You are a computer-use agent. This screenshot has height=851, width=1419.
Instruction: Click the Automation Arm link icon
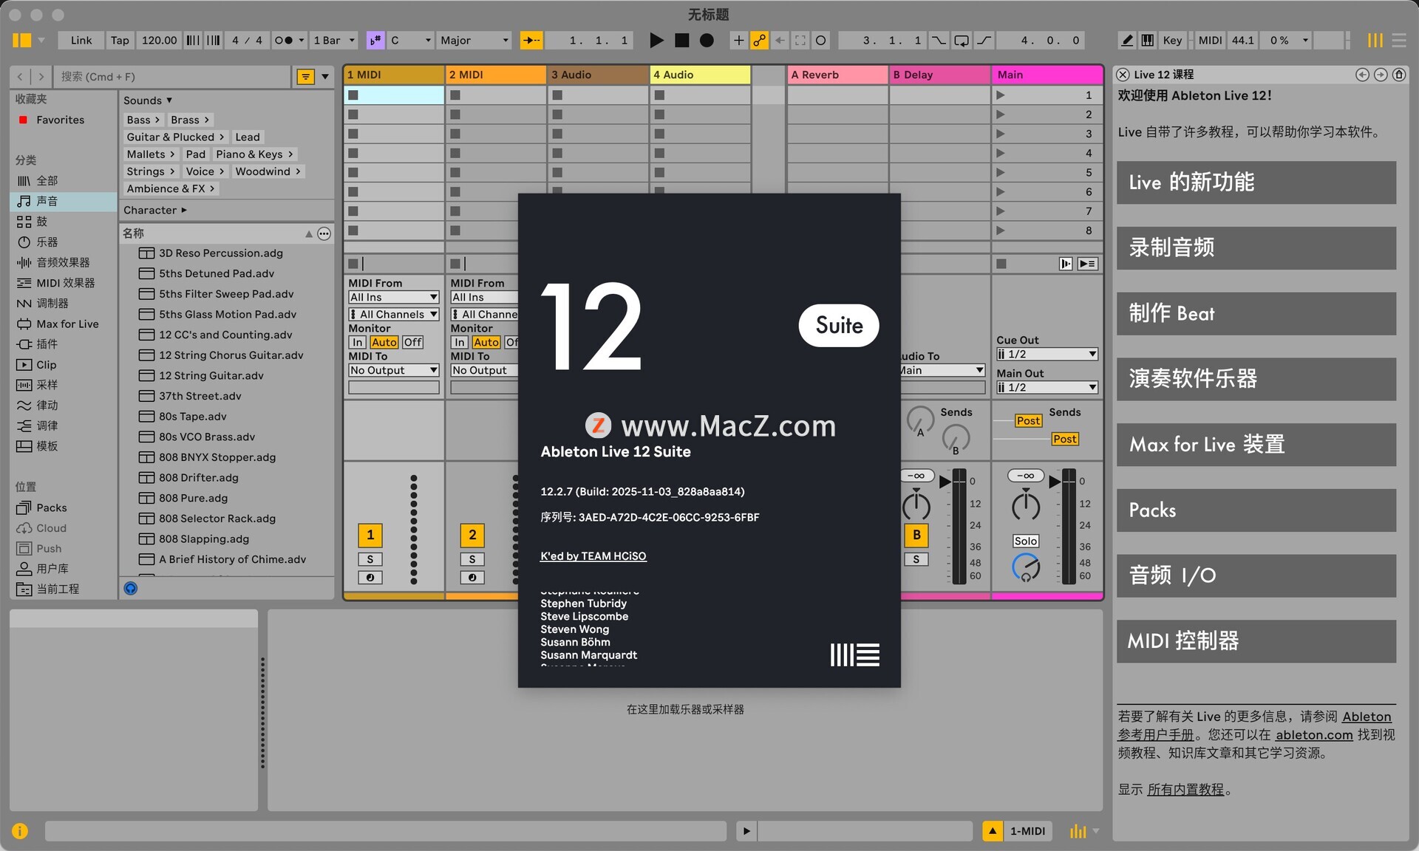(x=759, y=41)
